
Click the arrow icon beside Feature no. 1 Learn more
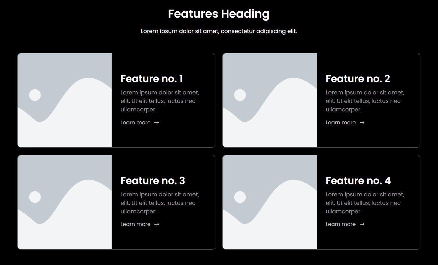tap(157, 123)
